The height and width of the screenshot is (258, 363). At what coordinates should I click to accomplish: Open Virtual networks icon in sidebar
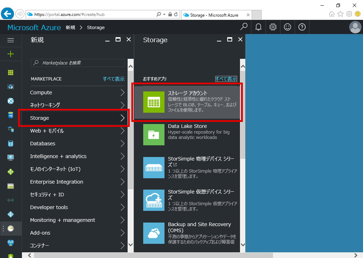[x=11, y=200]
